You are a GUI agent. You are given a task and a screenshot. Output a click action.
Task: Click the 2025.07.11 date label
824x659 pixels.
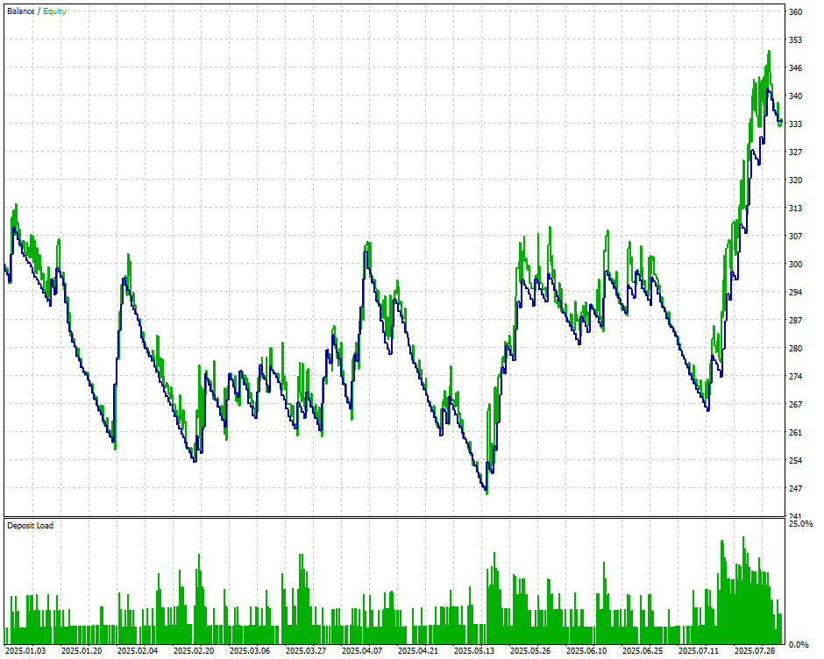[699, 650]
